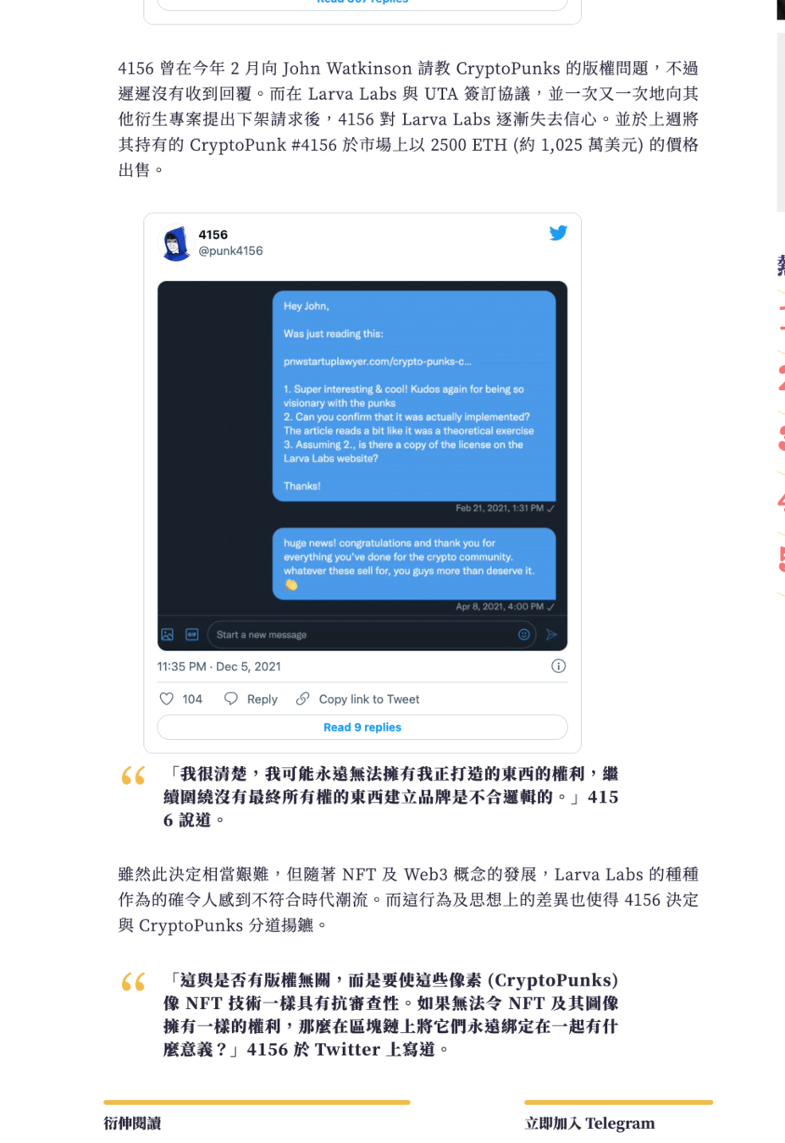Viewport: 785px width, 1143px height.
Task: Open tweet info circle icon
Action: (x=558, y=666)
